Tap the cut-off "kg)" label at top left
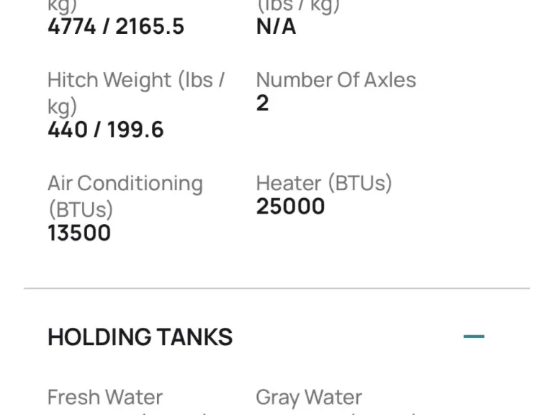553x415 pixels. (x=62, y=6)
